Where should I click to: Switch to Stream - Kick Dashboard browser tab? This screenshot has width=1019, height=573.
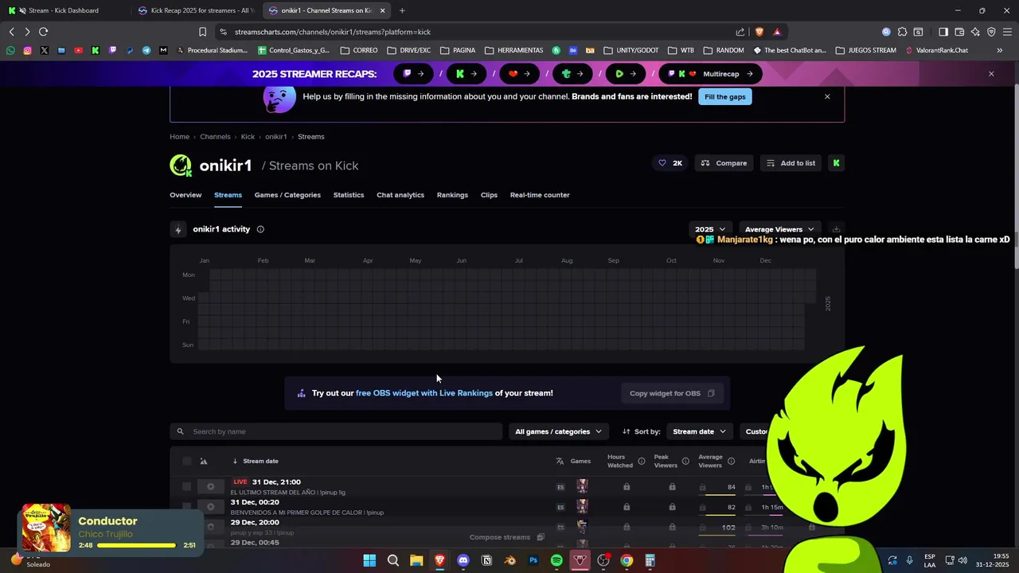pos(64,10)
